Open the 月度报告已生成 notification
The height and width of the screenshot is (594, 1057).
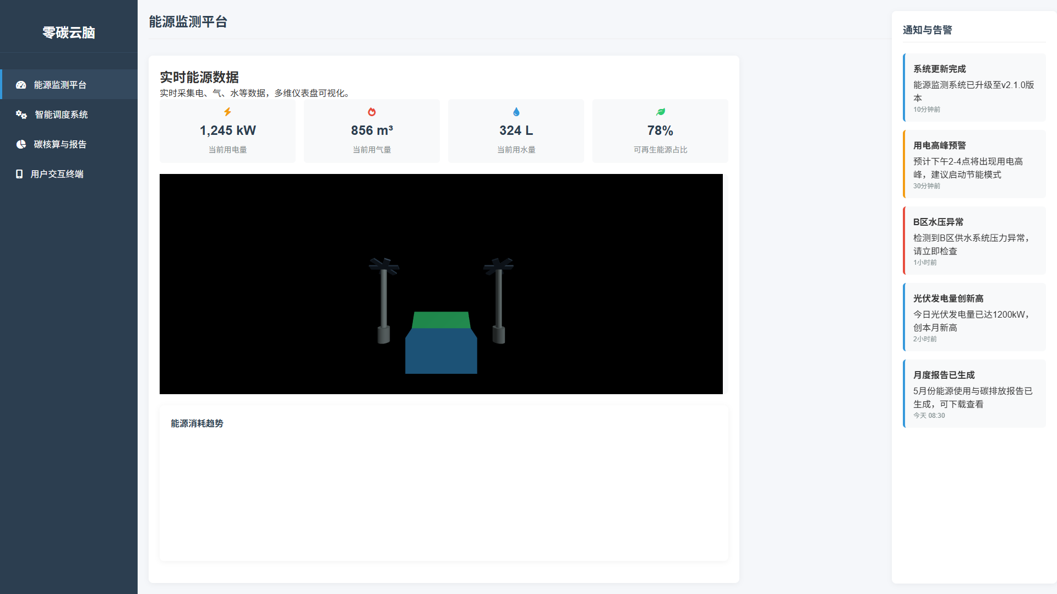tap(974, 394)
